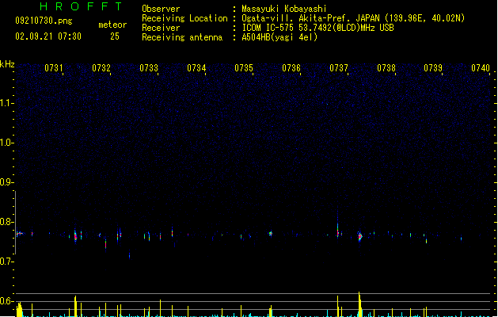Viewport: 498px width, 317px height.
Task: Click the 0737 time marker
Action: (339, 68)
